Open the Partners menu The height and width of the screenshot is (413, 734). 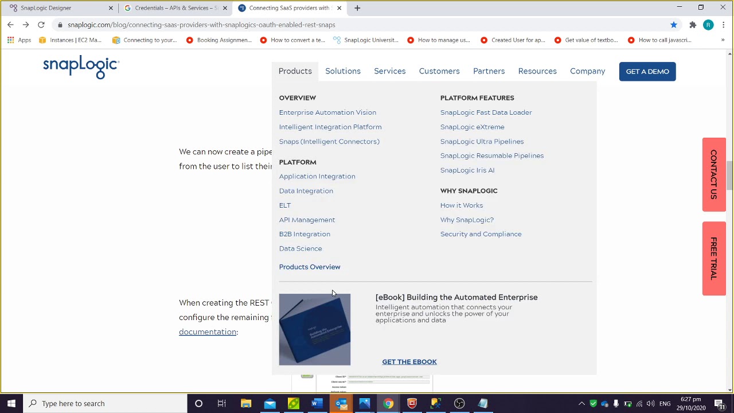489,71
